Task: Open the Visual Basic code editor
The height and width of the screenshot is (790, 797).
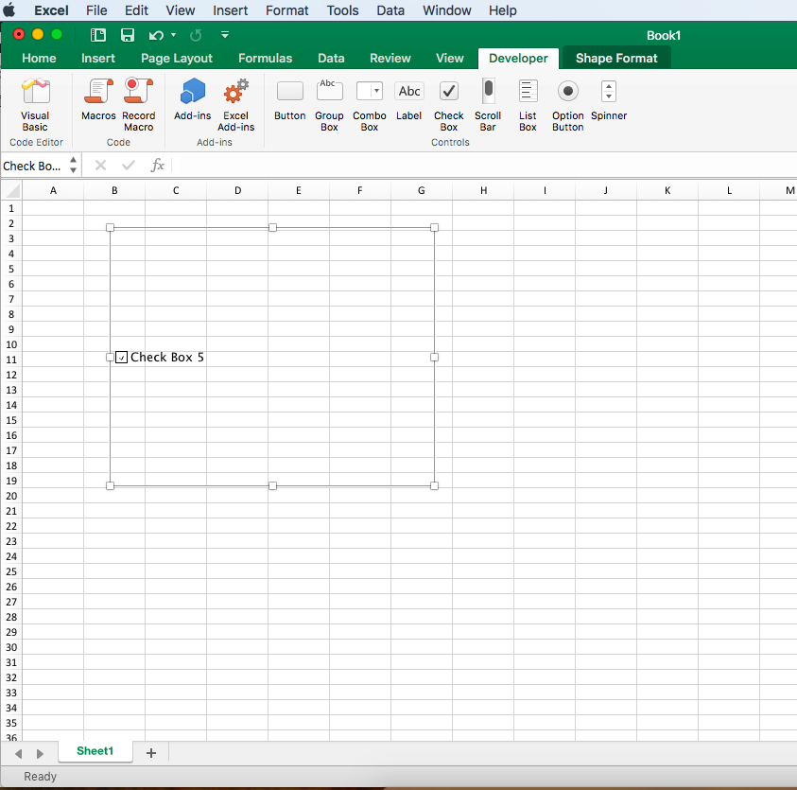Action: [x=35, y=105]
